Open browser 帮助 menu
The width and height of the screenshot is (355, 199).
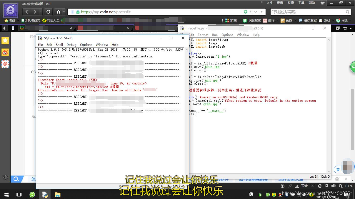(312, 3)
